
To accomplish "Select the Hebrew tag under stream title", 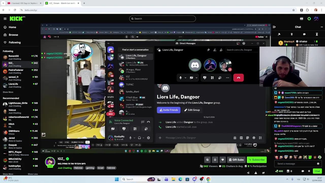I will tap(78, 168).
